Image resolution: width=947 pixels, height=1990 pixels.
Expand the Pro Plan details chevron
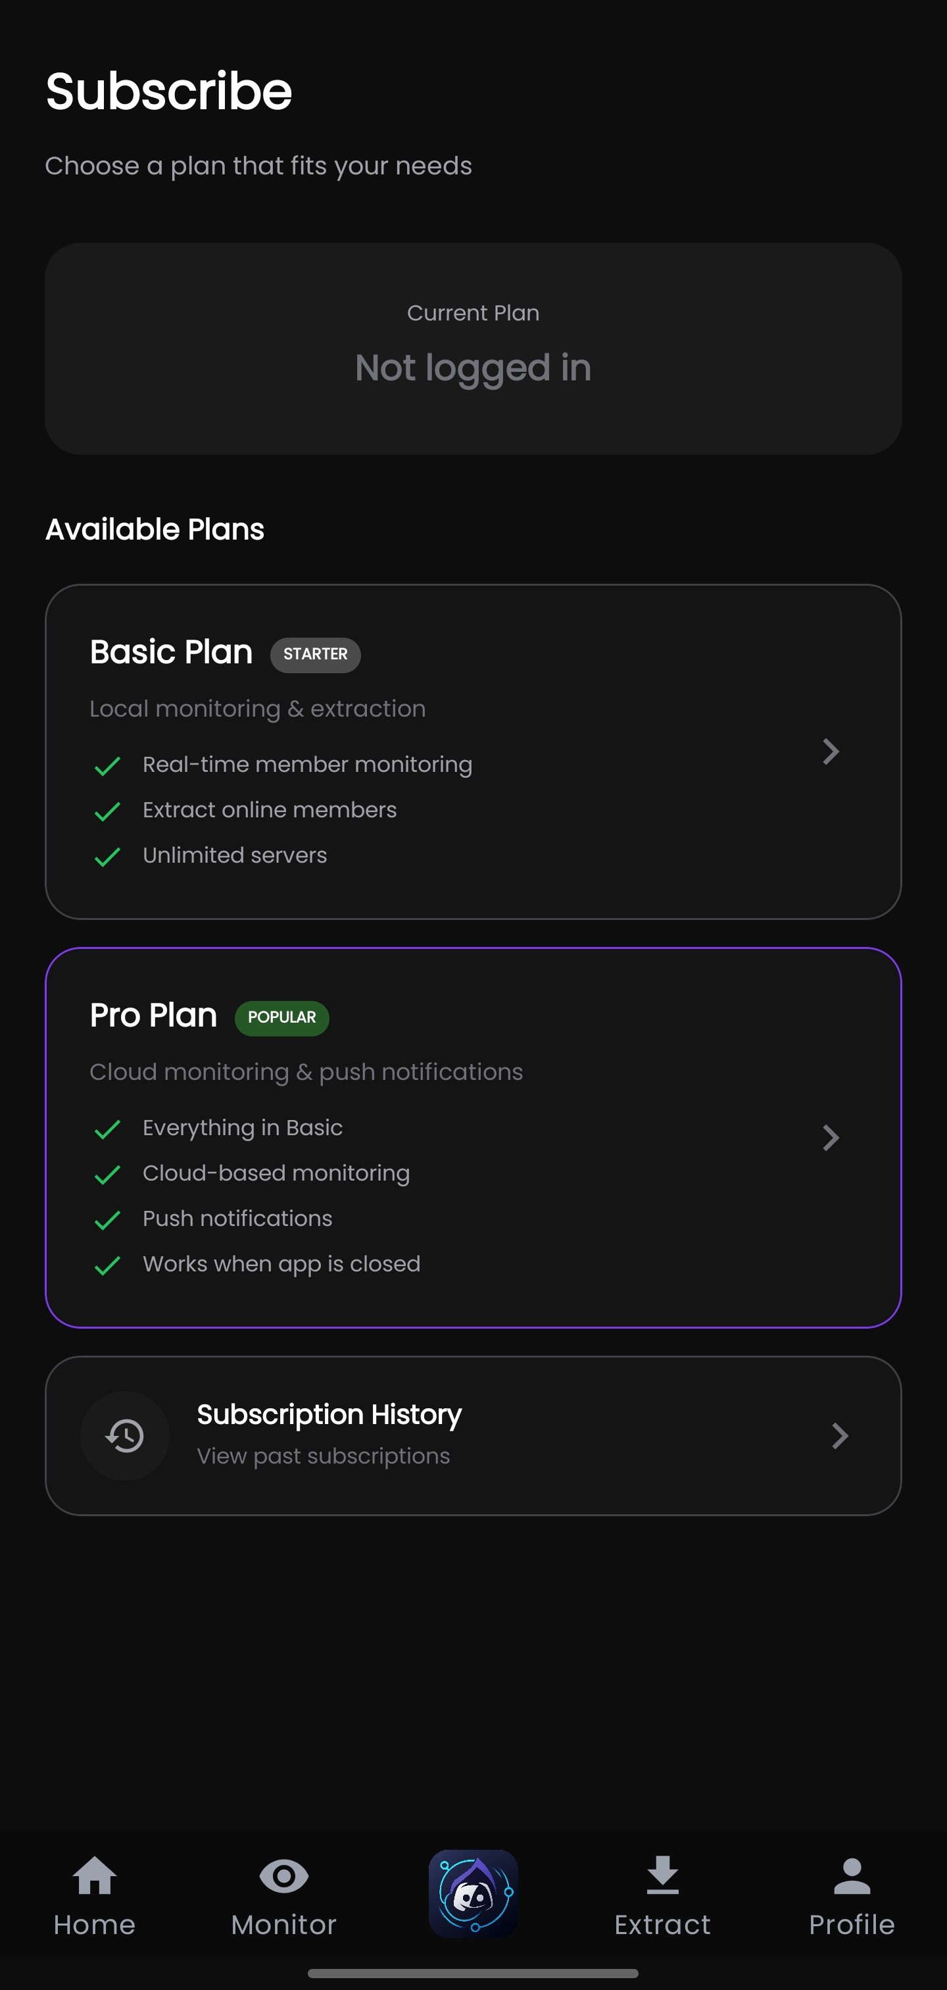tap(831, 1137)
